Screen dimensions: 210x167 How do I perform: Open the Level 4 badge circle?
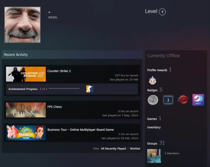click(162, 12)
